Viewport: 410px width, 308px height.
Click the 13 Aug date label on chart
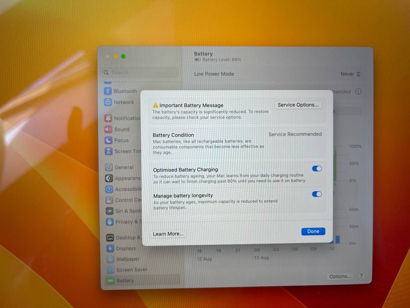261,258
